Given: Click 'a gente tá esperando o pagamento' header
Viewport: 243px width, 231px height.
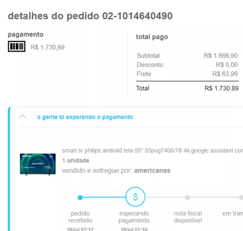Looking at the screenshot, I should coord(85,117).
